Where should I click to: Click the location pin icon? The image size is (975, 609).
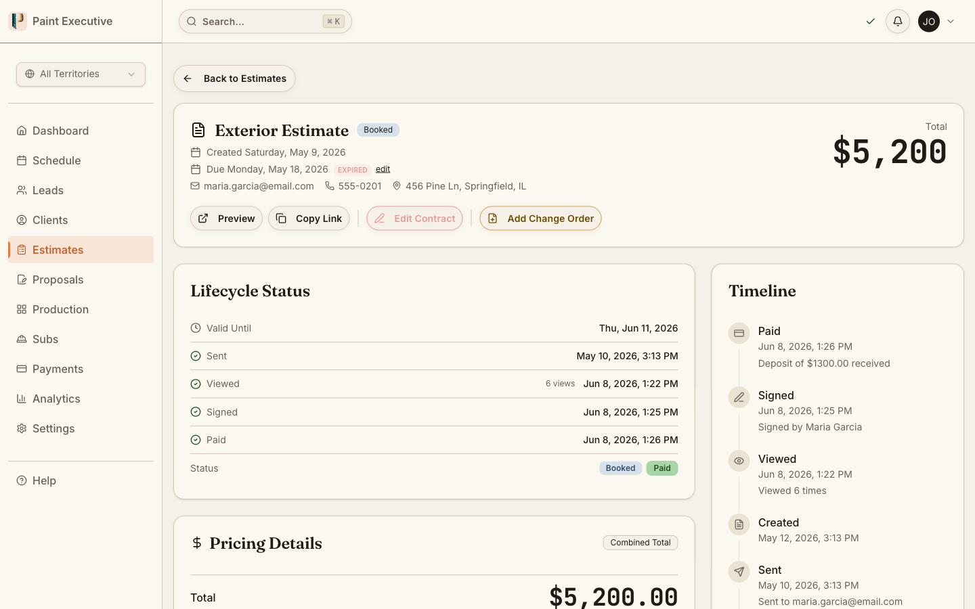pos(397,185)
